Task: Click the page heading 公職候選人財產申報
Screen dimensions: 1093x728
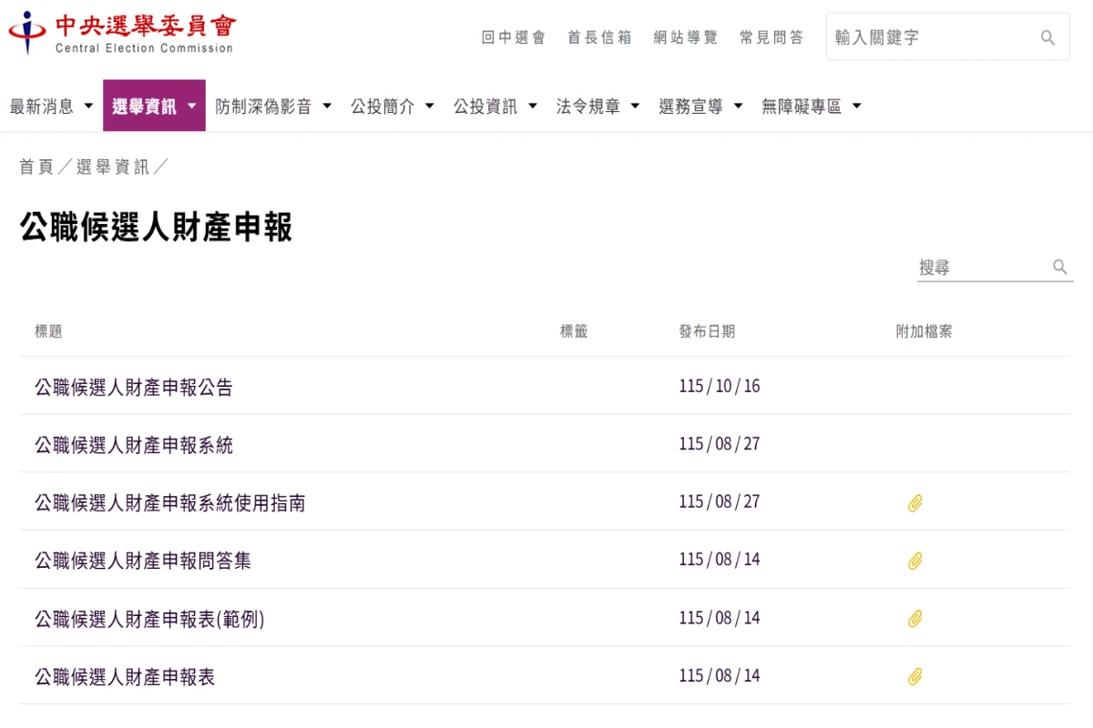Action: 156,227
